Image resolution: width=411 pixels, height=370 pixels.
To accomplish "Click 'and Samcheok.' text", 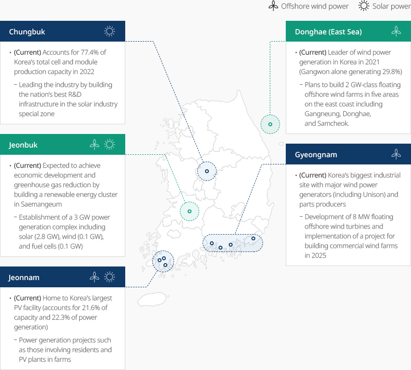I will coord(327,123).
